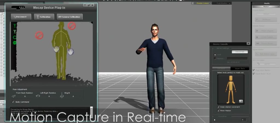Screen dimensions: 280x123
Task: Switch to the Upper Body tab
Action: click(240, 68)
